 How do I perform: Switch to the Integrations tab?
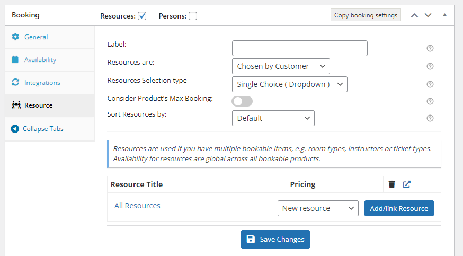coord(50,82)
